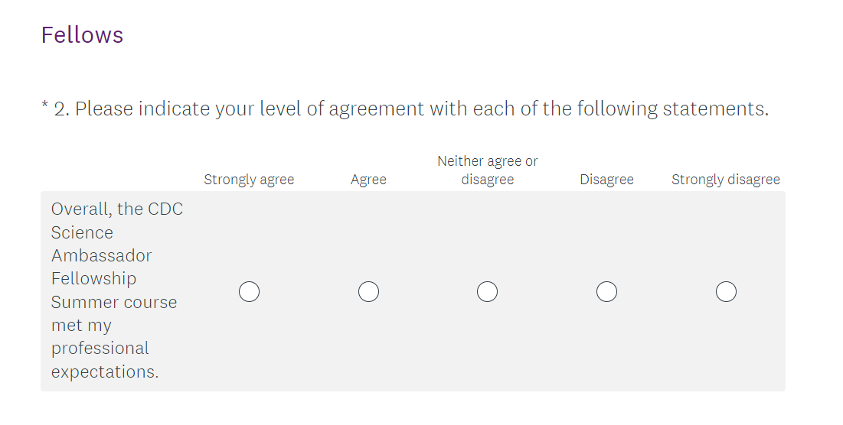Select the Strongly disagree radio button
This screenshot has height=425, width=843.
point(726,292)
